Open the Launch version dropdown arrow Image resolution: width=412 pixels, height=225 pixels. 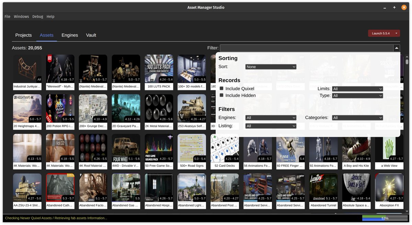tap(397, 33)
